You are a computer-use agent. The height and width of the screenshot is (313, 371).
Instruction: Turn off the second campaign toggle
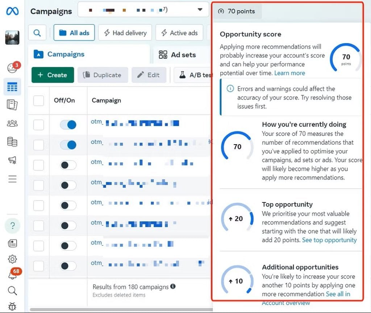click(x=68, y=145)
